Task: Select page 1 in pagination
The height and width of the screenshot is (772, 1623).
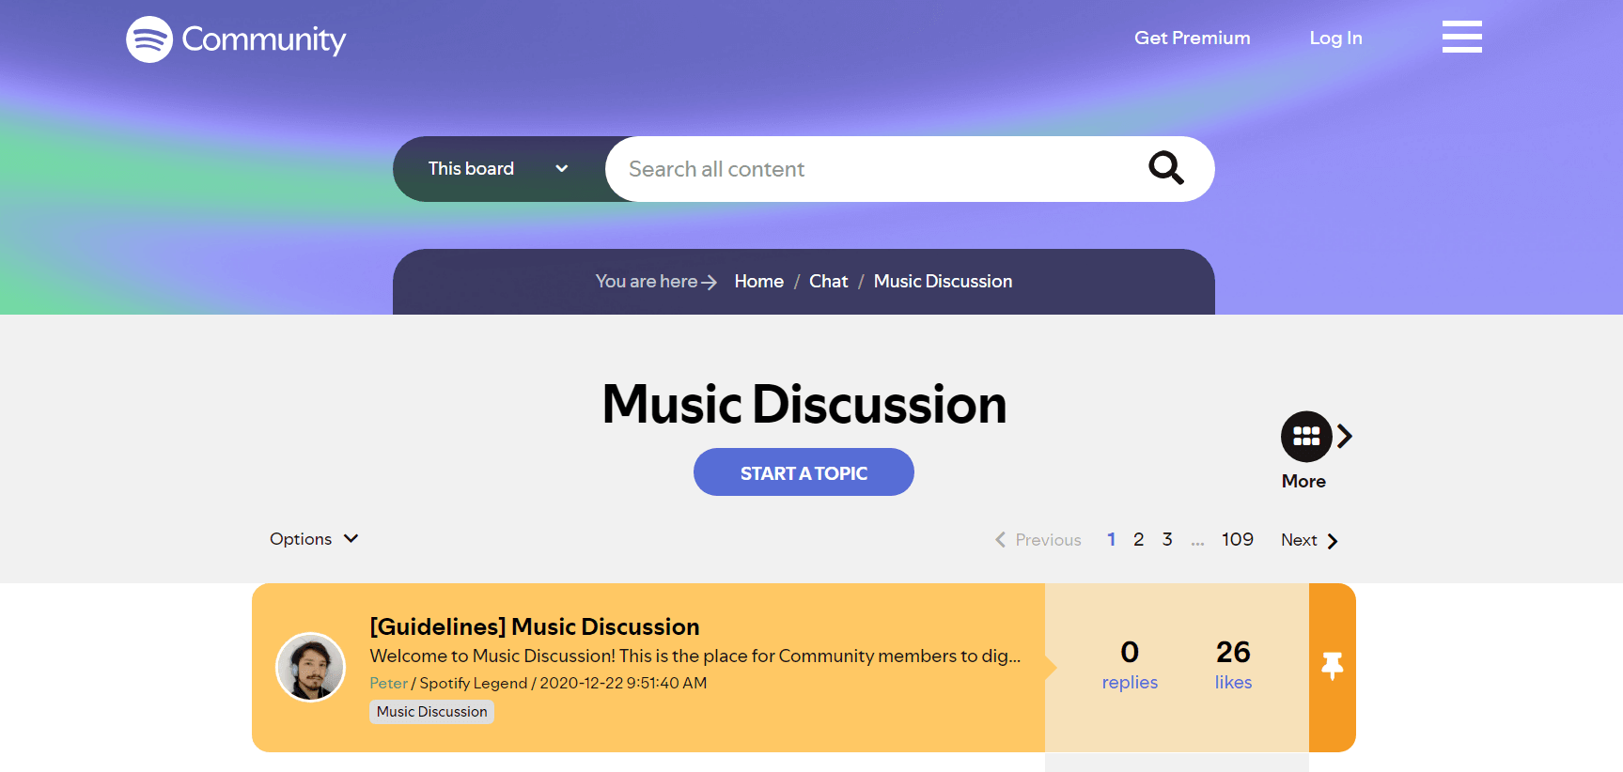Action: 1111,539
